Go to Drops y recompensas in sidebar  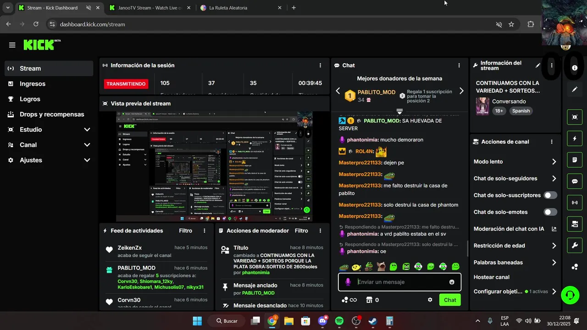[49, 114]
